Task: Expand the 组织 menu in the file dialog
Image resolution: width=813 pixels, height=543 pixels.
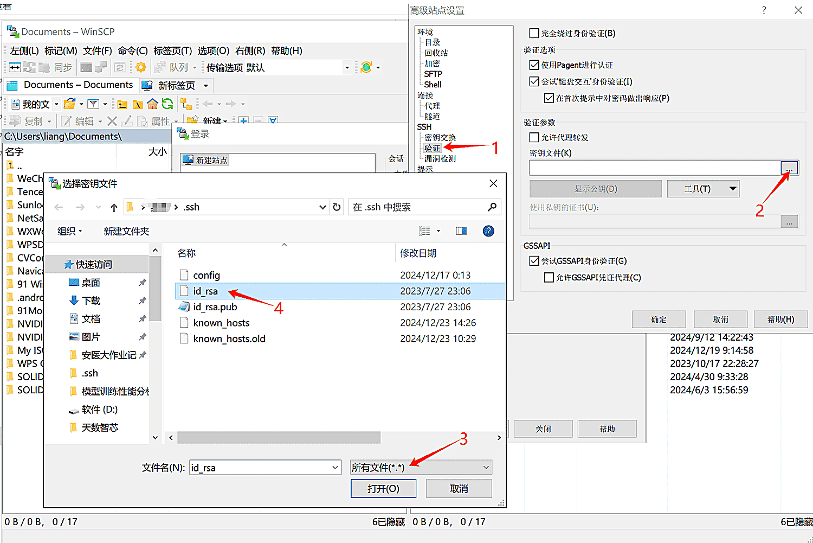Action: tap(69, 231)
